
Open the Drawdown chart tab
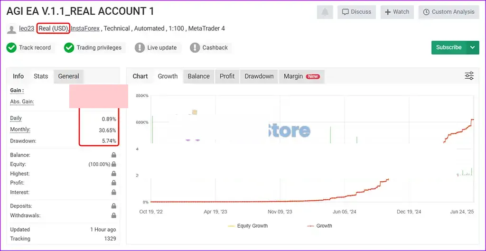click(x=259, y=76)
